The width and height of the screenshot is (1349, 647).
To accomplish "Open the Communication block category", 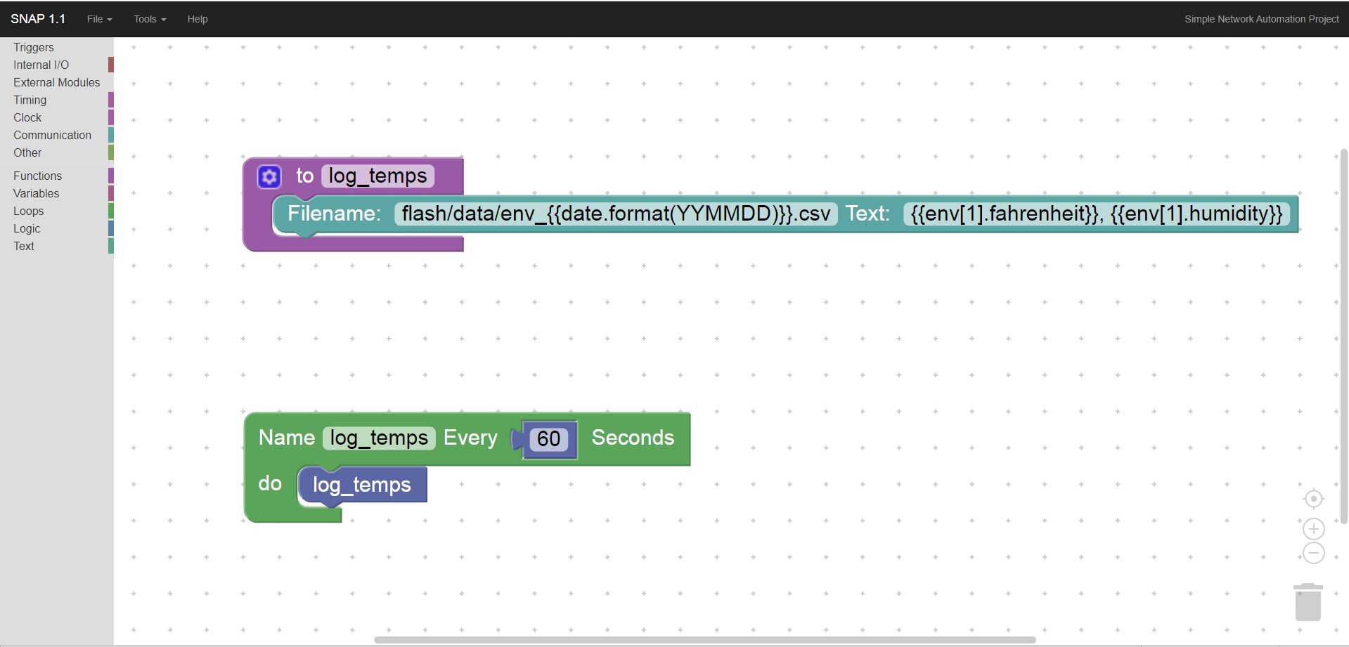I will point(57,135).
